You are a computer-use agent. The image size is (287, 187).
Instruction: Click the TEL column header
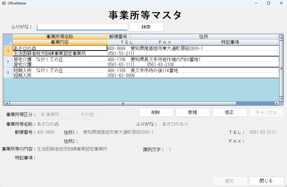tap(127, 42)
